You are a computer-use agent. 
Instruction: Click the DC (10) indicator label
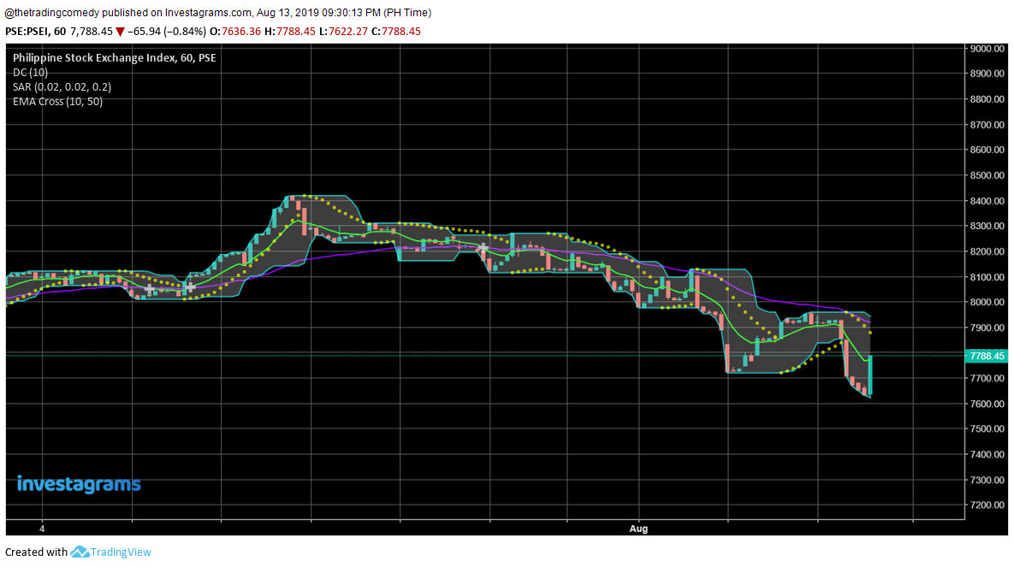coord(31,73)
